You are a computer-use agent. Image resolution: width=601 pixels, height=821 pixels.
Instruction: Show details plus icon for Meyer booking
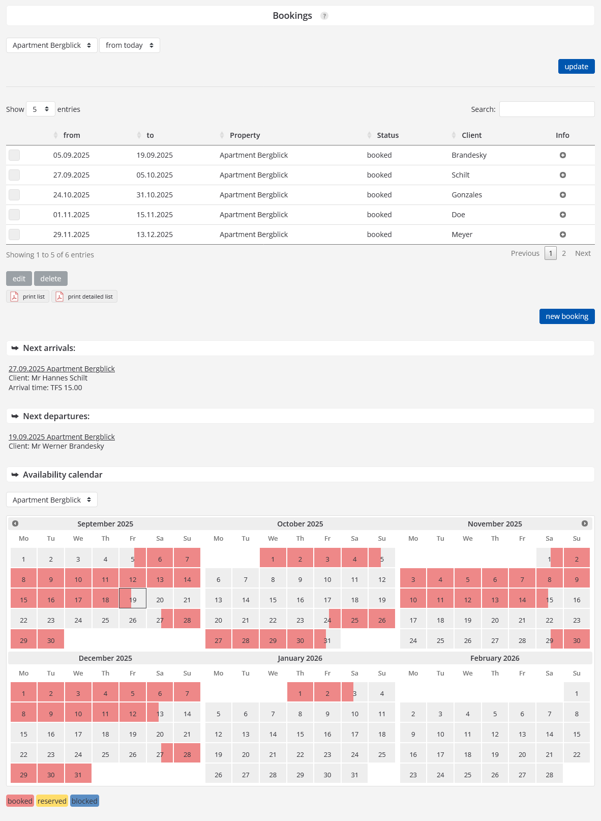click(562, 234)
